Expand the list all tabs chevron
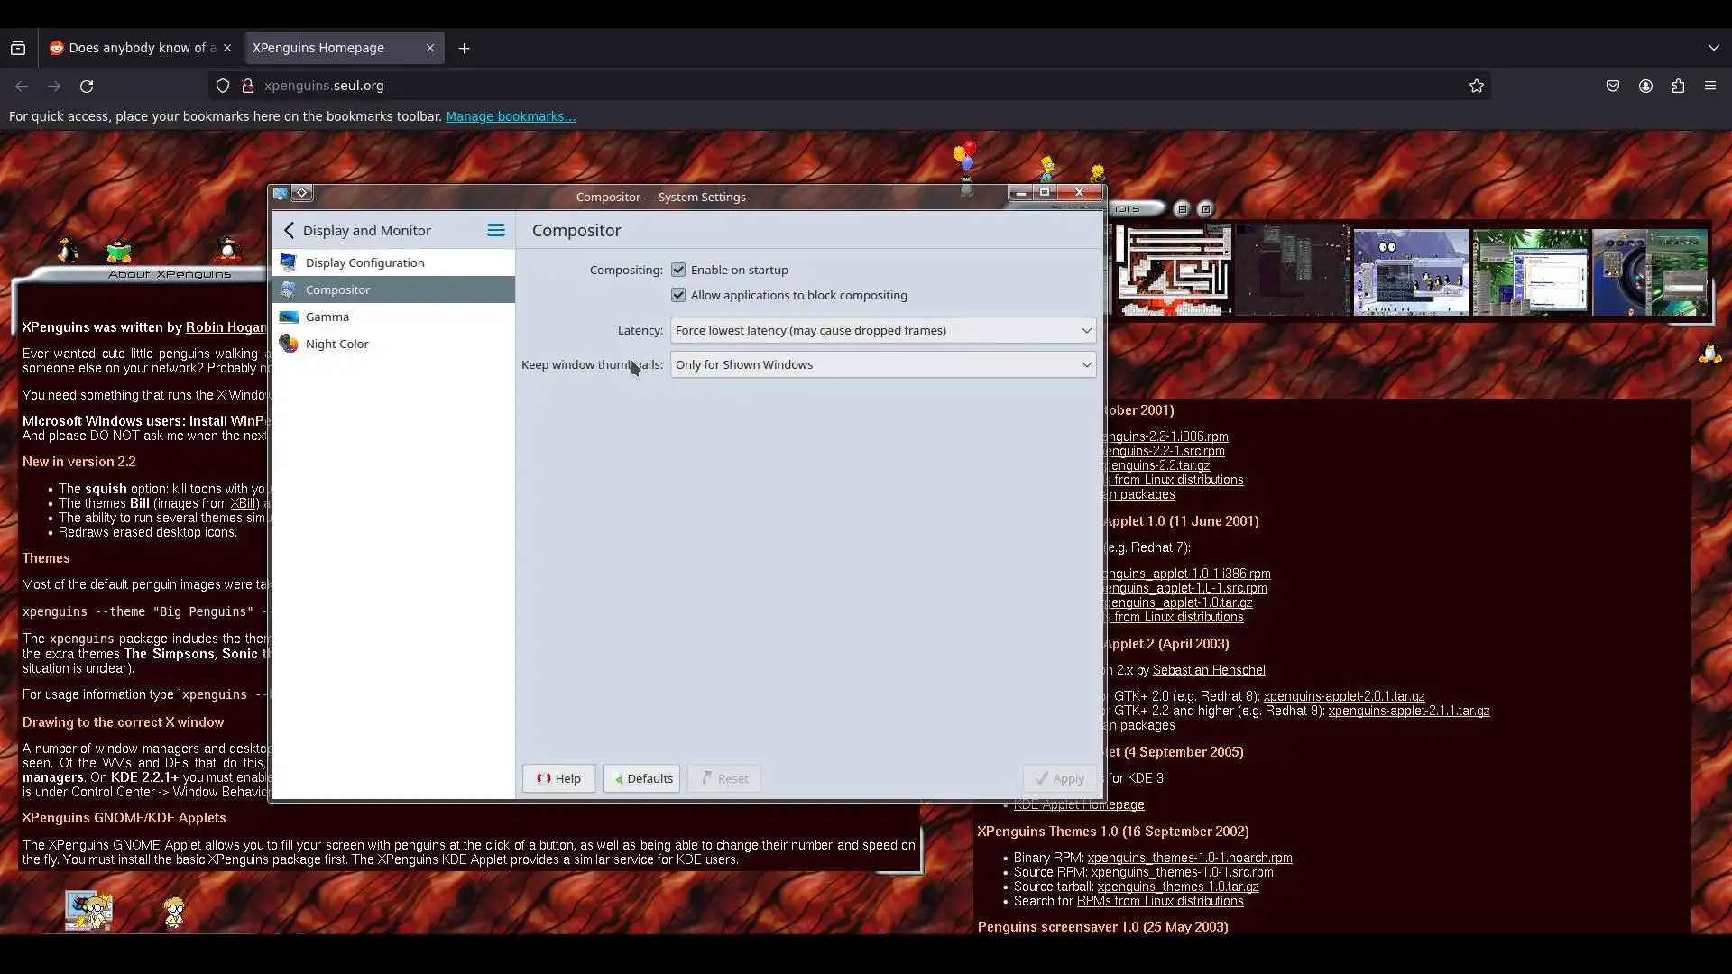The height and width of the screenshot is (974, 1732). [1713, 48]
